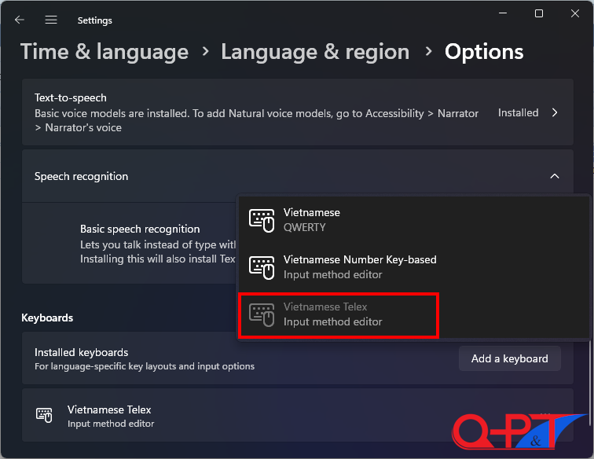Image resolution: width=594 pixels, height=459 pixels.
Task: Click the Basic speech recognition entry
Action: (x=140, y=229)
